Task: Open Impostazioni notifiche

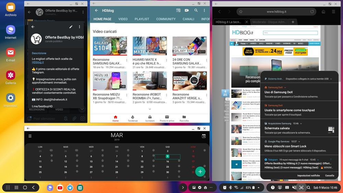Action: pos(308,176)
